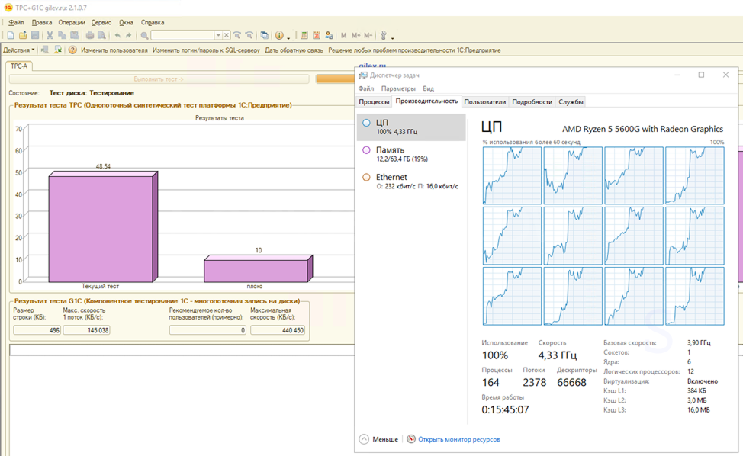Open Task Manager's Параметры menu

(398, 88)
